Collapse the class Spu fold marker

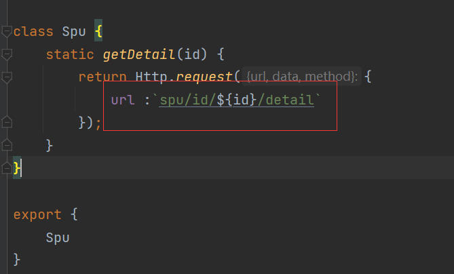(6, 31)
